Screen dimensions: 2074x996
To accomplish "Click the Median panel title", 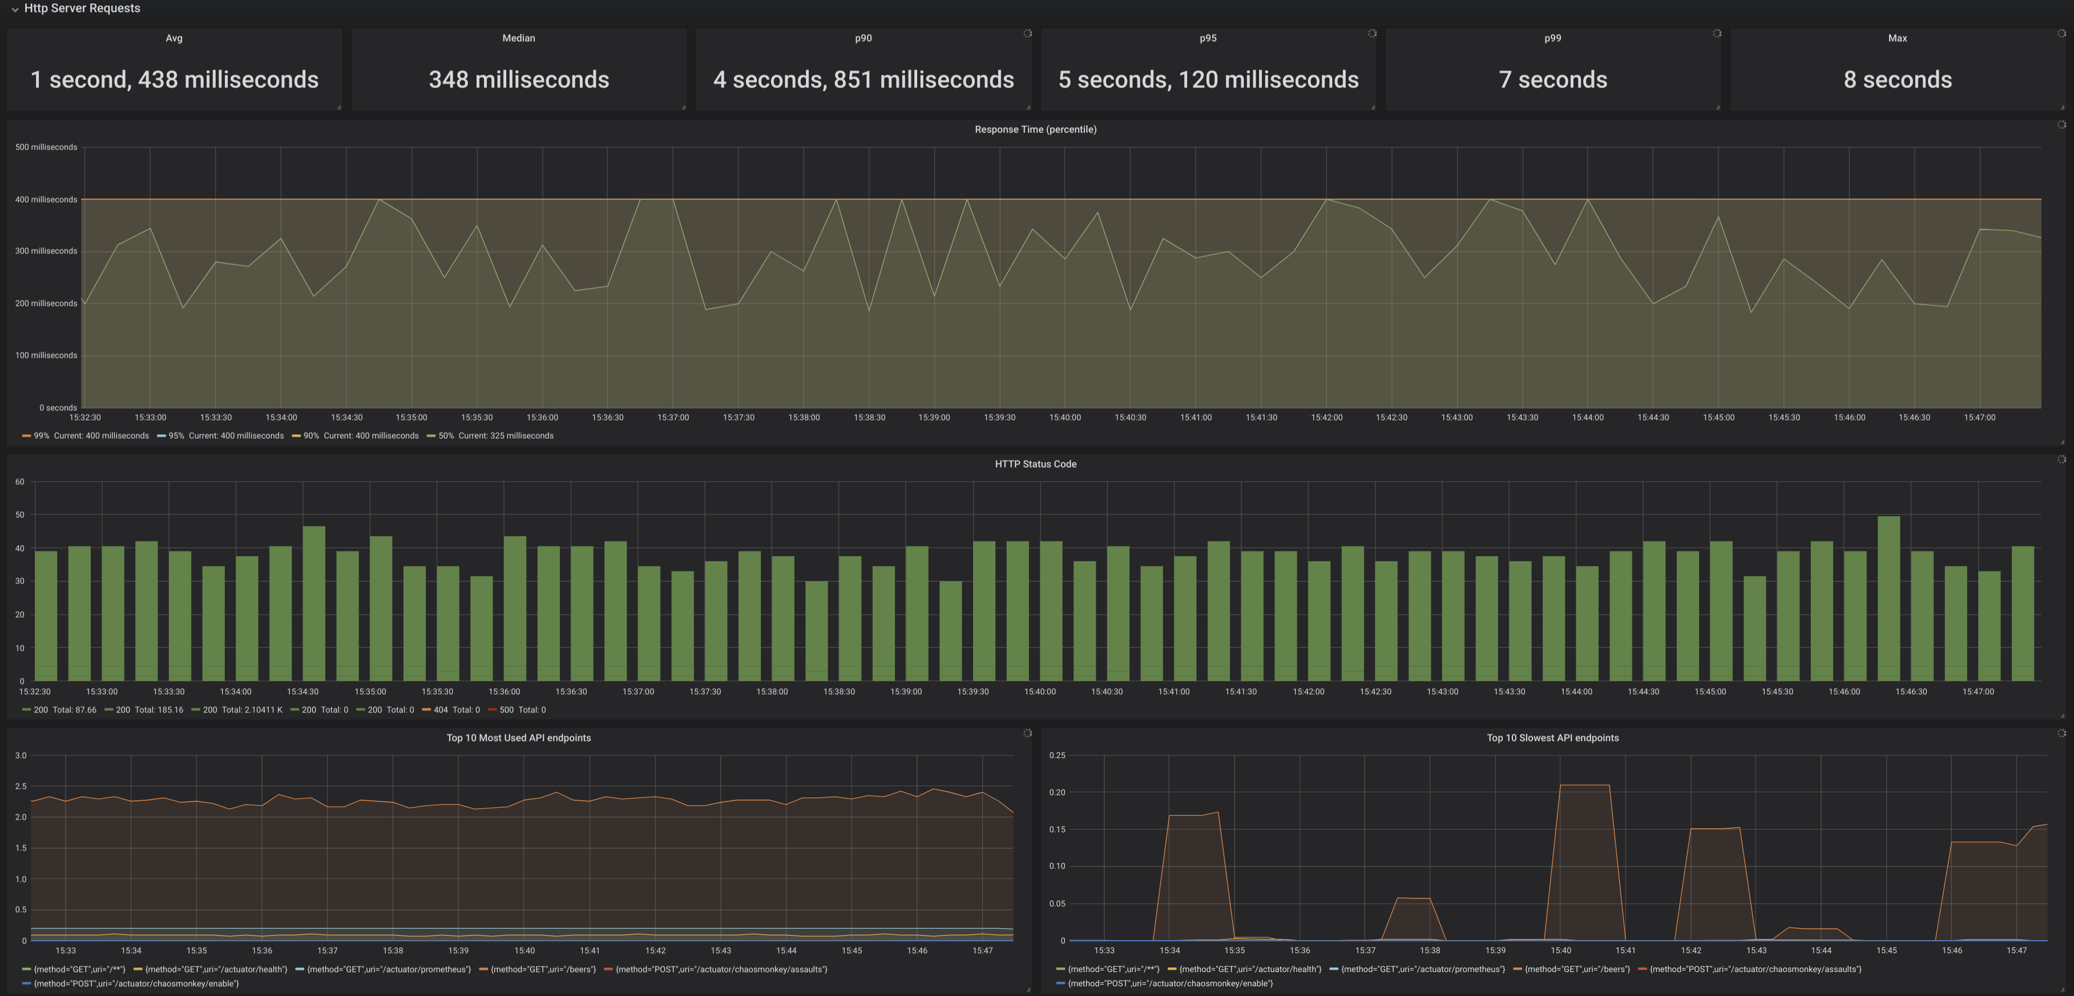I will click(518, 38).
